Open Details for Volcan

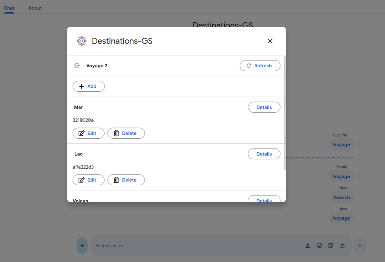(264, 199)
